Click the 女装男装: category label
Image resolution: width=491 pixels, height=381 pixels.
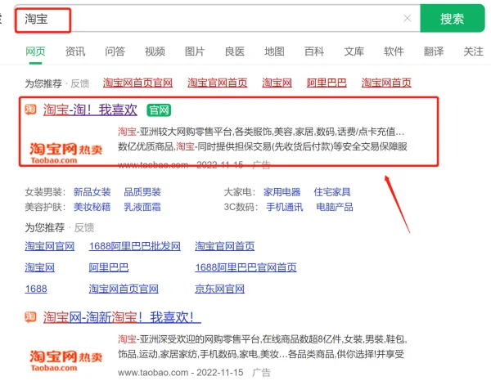pyautogui.click(x=45, y=192)
